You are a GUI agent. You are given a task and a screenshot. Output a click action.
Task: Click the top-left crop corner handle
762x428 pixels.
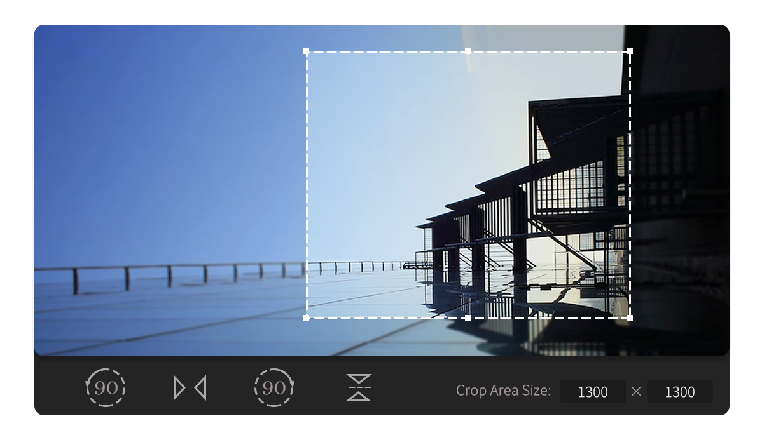pyautogui.click(x=306, y=51)
